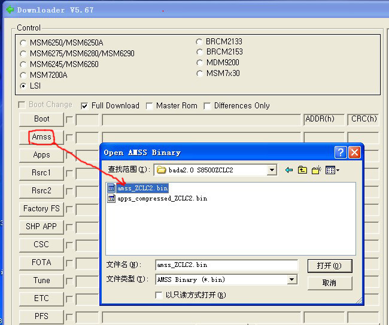Click the folder icon in look-in box
Viewport: 389px width, 325px height.
click(x=161, y=170)
